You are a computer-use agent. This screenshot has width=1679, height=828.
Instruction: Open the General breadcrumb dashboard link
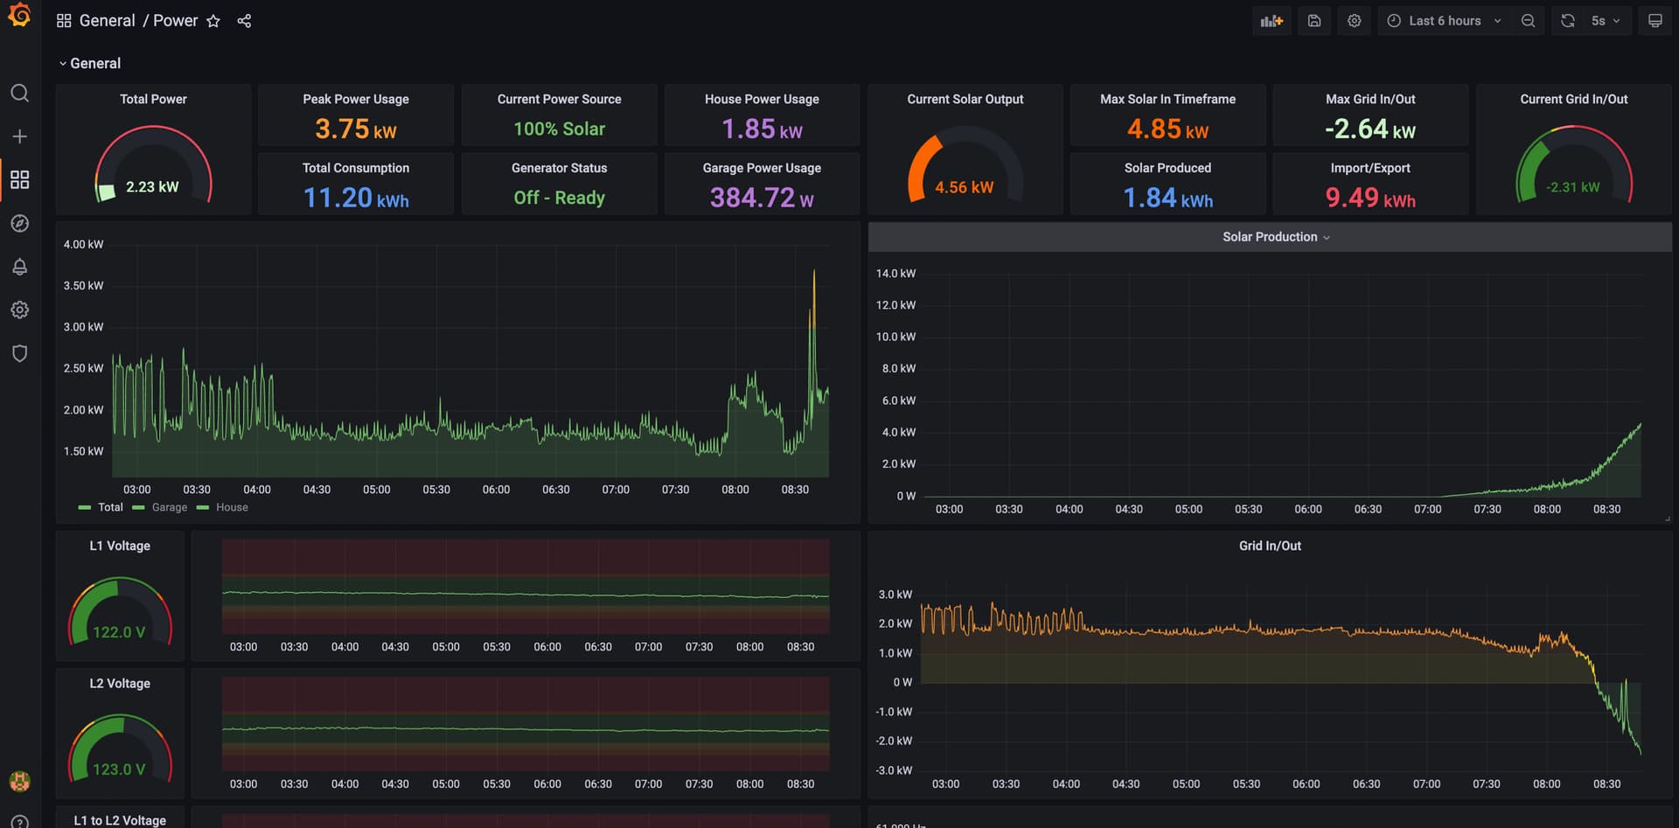[107, 20]
